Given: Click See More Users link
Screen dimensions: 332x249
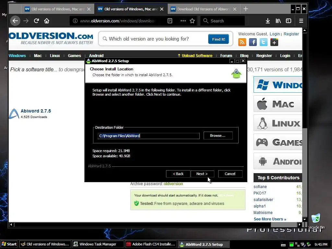Looking at the screenshot, I should 270,219.
